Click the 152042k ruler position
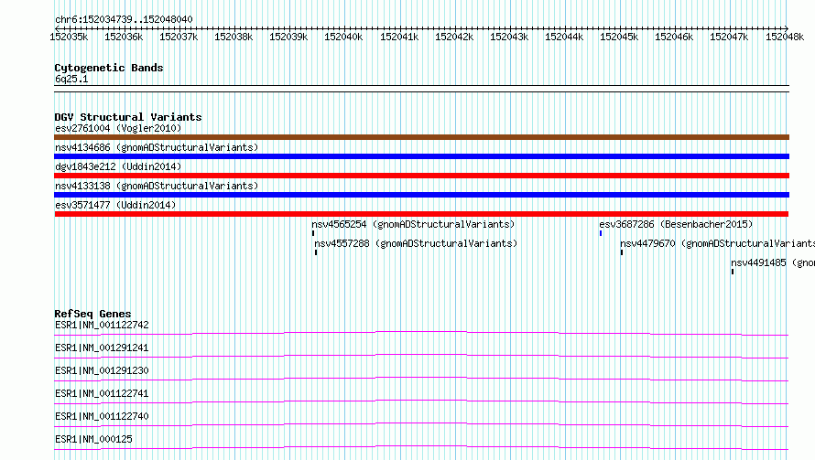The image size is (815, 460). click(x=454, y=37)
